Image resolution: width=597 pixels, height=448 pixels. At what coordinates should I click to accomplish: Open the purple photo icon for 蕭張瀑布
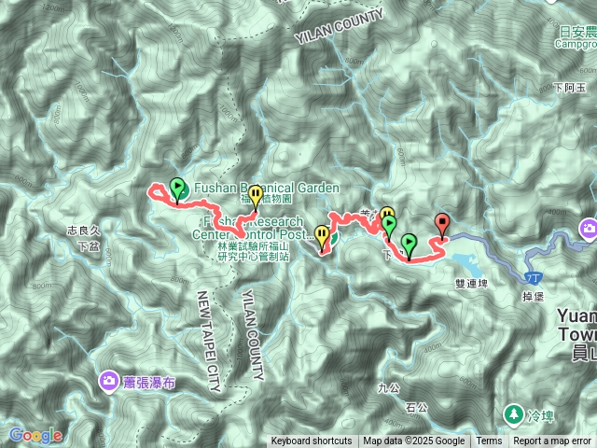[108, 382]
